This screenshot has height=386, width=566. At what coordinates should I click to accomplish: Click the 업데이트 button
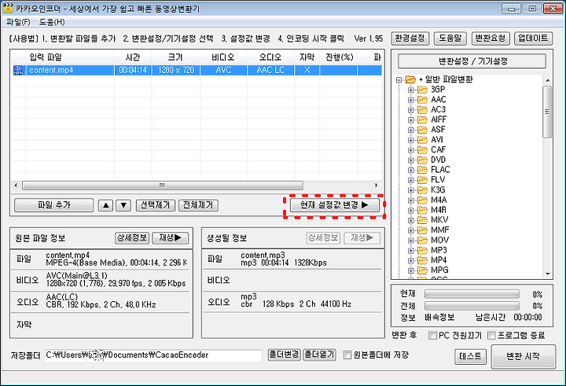coord(533,39)
